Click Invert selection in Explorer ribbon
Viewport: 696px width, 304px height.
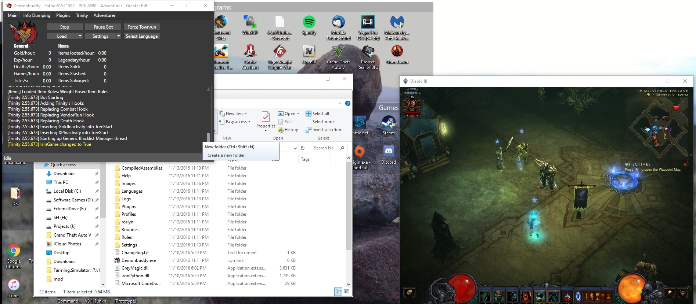(324, 130)
